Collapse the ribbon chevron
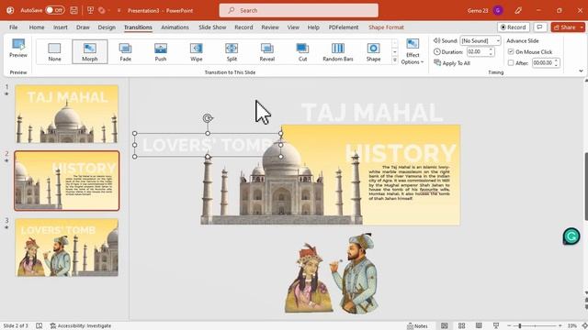 (x=581, y=71)
